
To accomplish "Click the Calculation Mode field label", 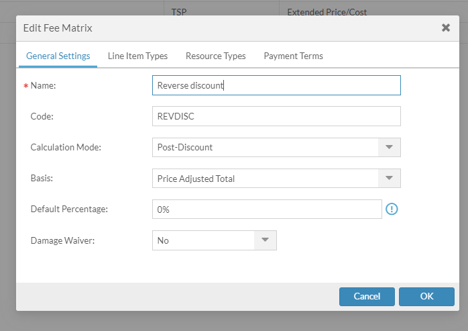I will (66, 147).
